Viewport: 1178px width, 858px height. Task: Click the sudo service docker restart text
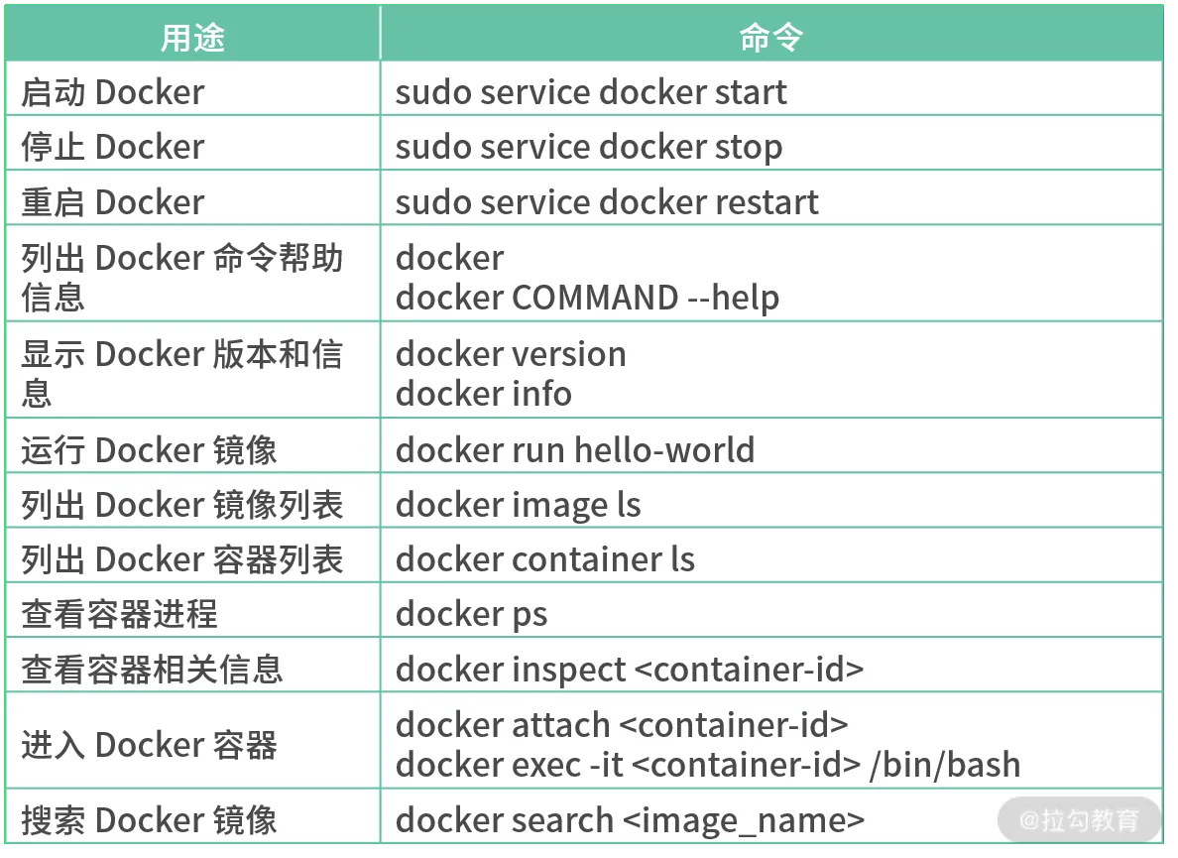point(607,202)
